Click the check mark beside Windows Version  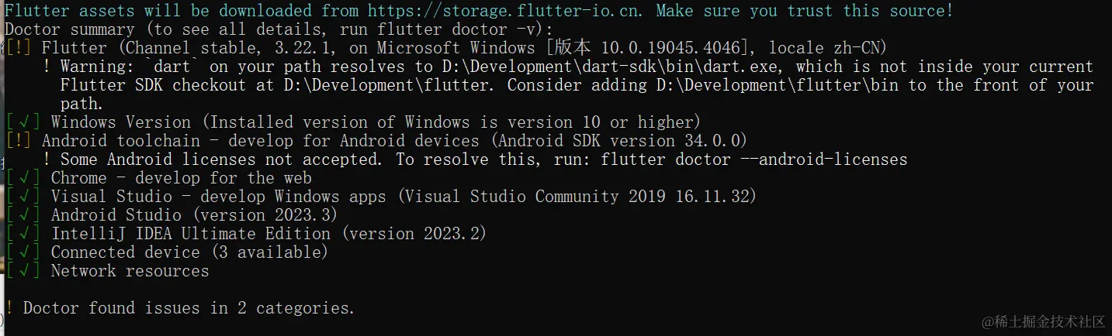(23, 122)
